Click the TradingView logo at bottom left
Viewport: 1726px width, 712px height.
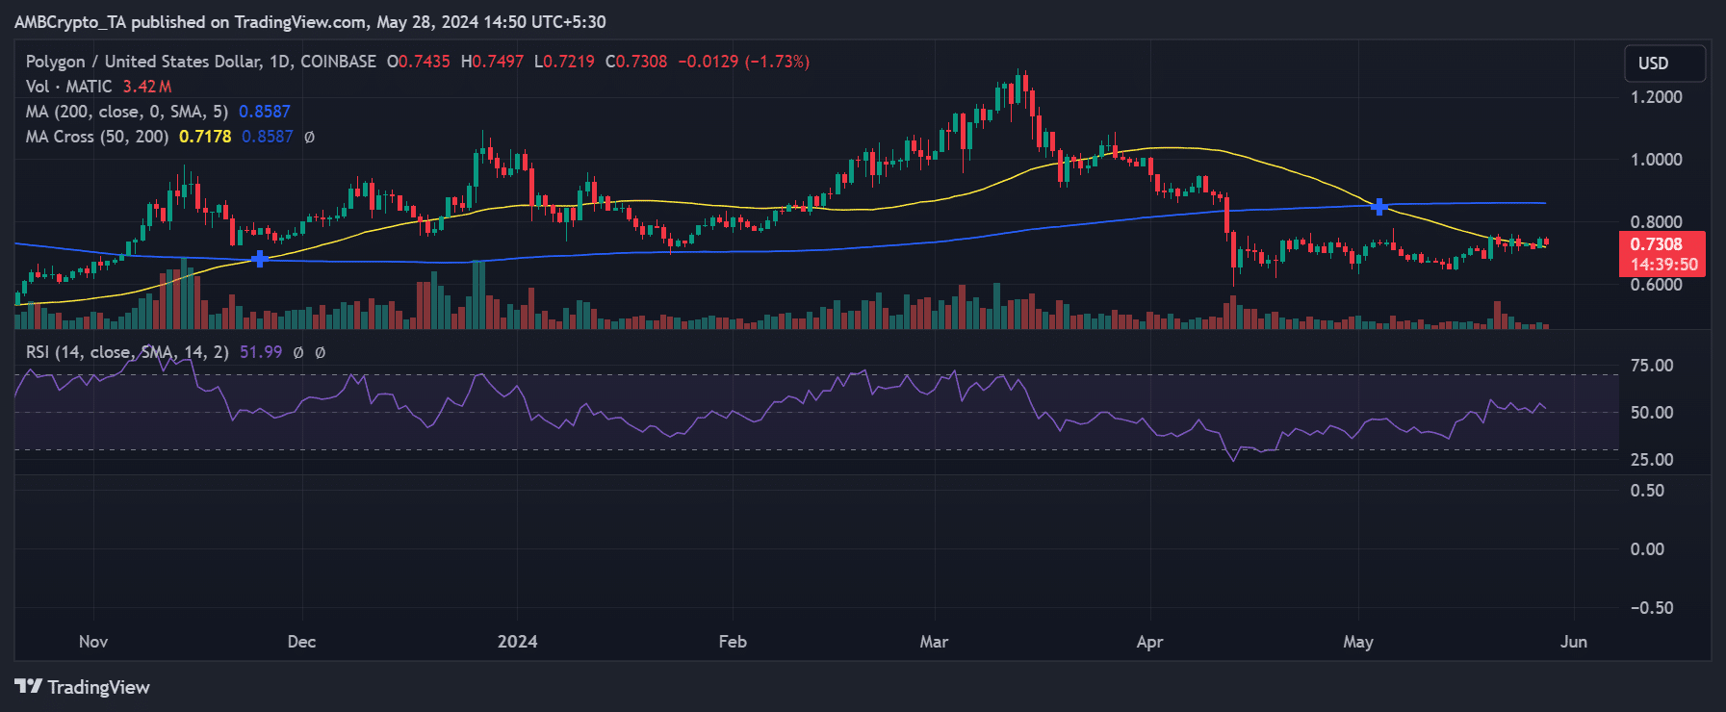82,687
